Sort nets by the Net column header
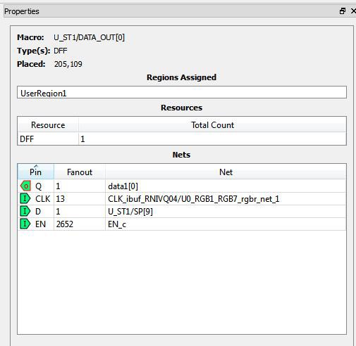The width and height of the screenshot is (356, 346). 226,172
